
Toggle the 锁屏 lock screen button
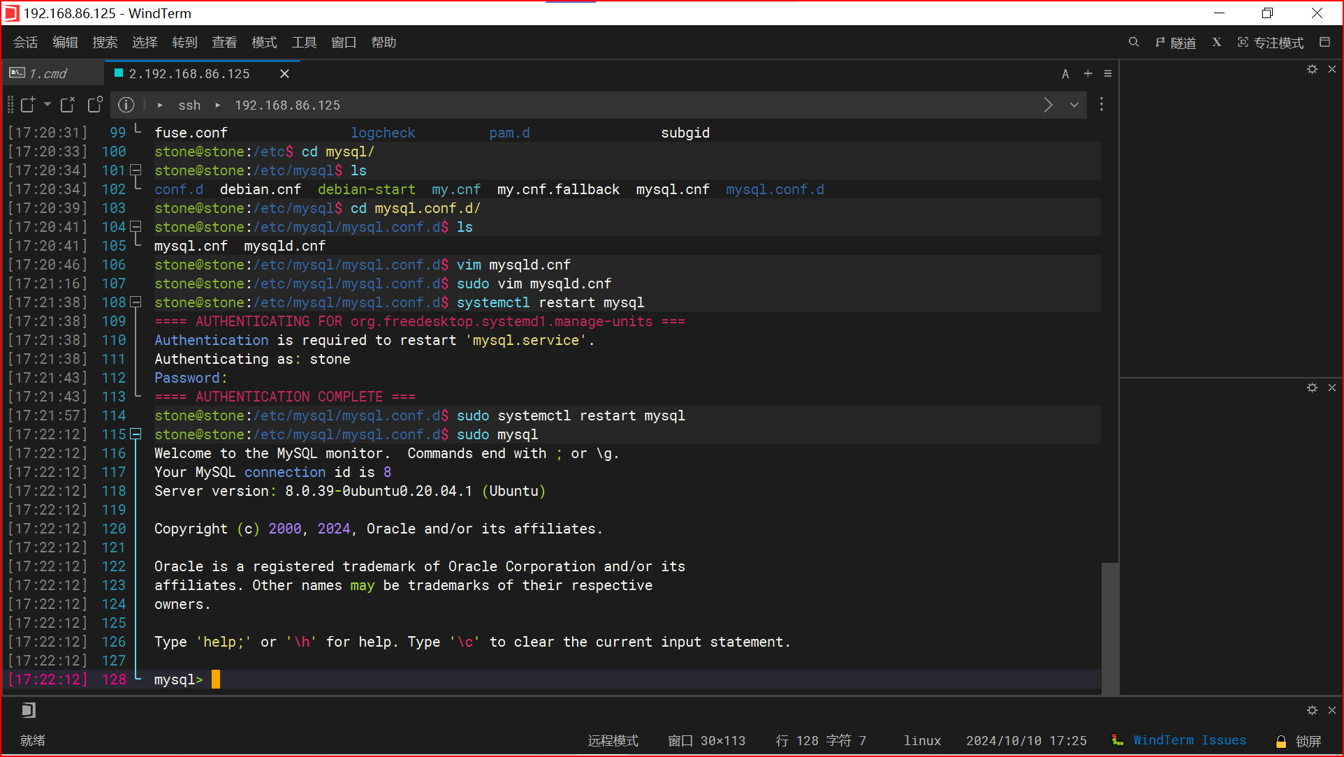[x=1299, y=741]
